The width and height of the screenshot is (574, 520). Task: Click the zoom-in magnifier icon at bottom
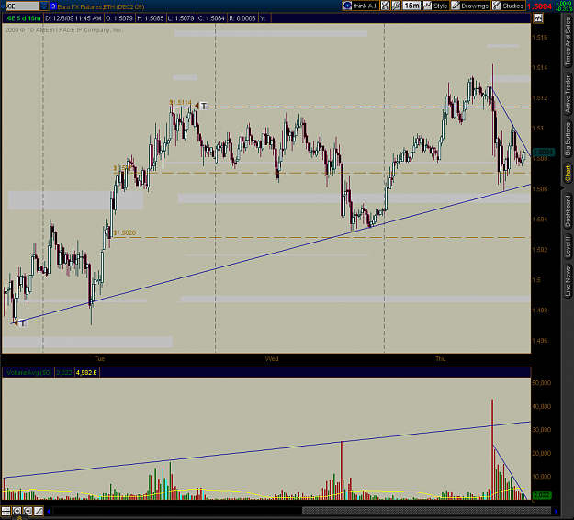click(x=17, y=511)
